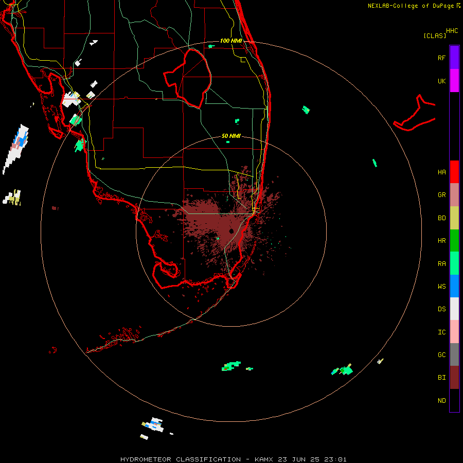Screen dimensions: 463x463
Task: Click the IC pink legend swatch
Action: click(454, 332)
